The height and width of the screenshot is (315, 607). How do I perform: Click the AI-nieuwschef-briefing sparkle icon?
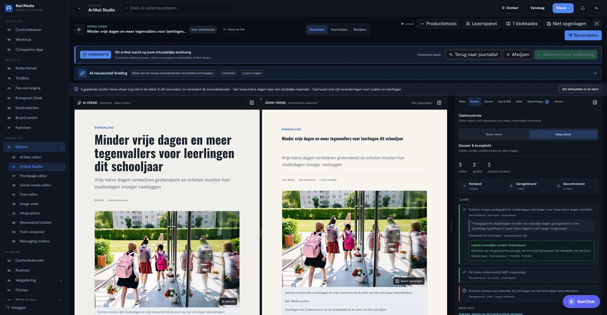point(83,73)
